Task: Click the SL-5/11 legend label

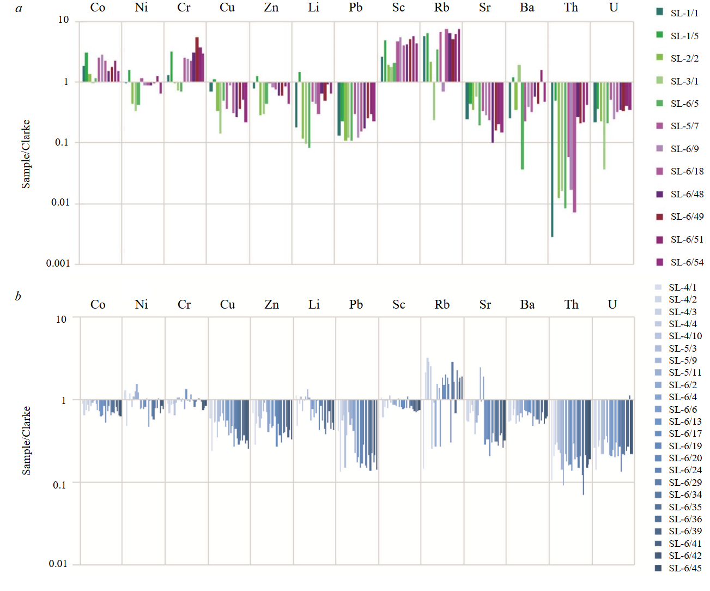Action: pos(685,372)
